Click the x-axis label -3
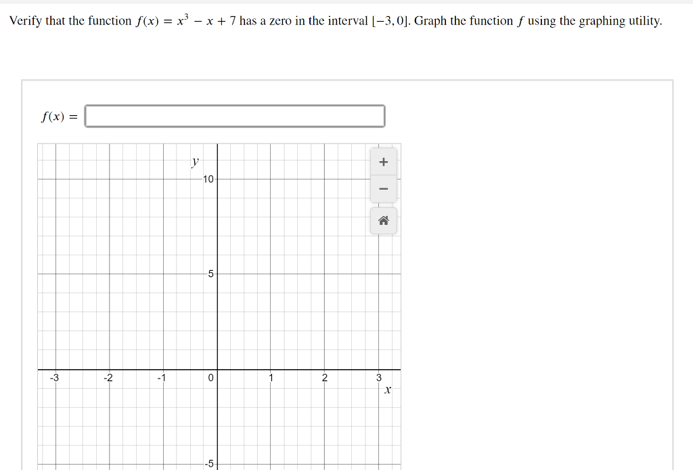The height and width of the screenshot is (470, 693). (x=54, y=378)
